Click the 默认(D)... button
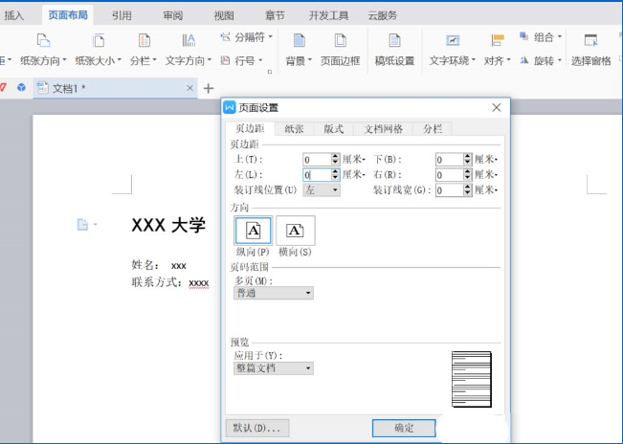 click(x=256, y=428)
